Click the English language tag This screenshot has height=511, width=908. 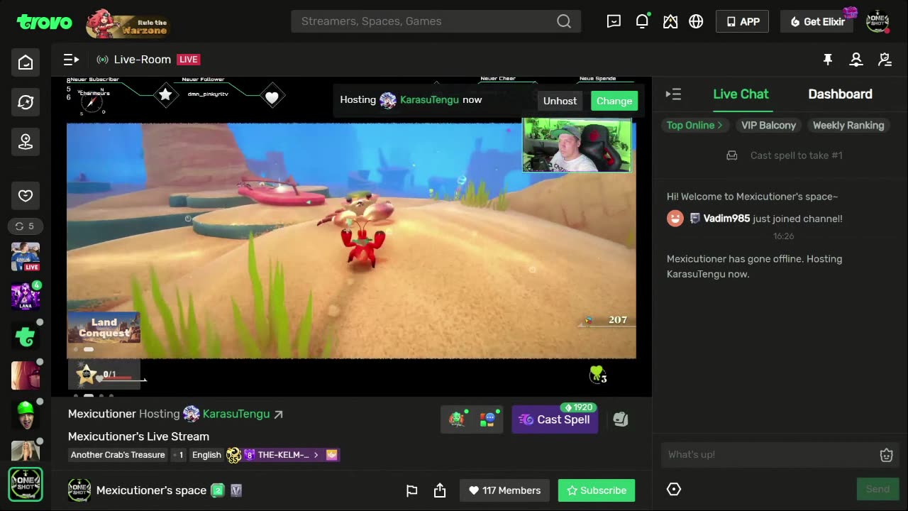point(206,455)
